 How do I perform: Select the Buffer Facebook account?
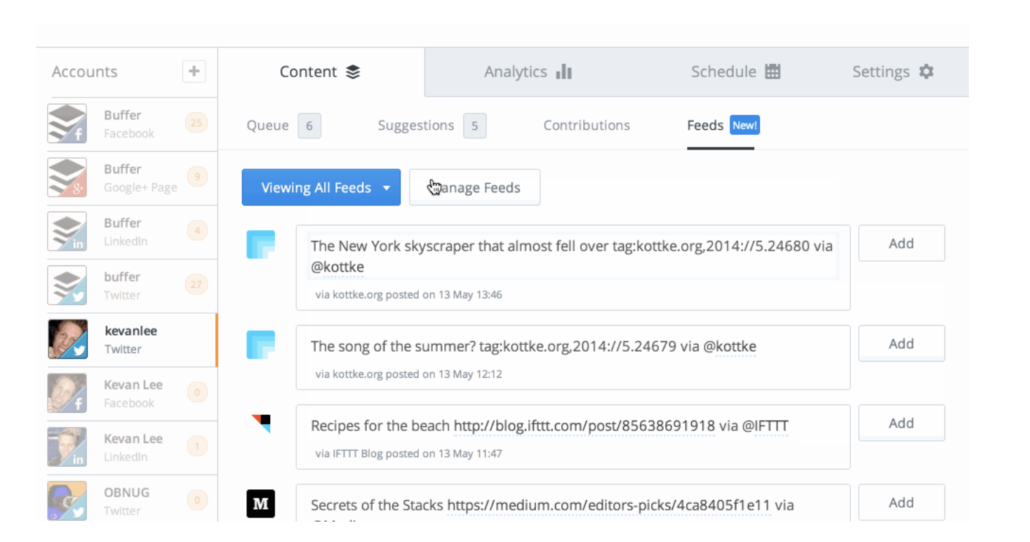[x=132, y=124]
